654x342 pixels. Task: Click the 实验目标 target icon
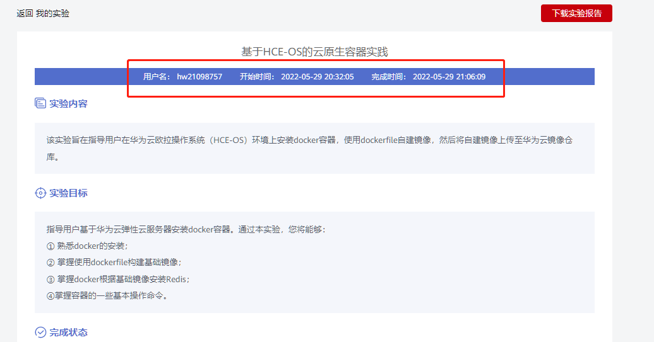click(x=40, y=193)
